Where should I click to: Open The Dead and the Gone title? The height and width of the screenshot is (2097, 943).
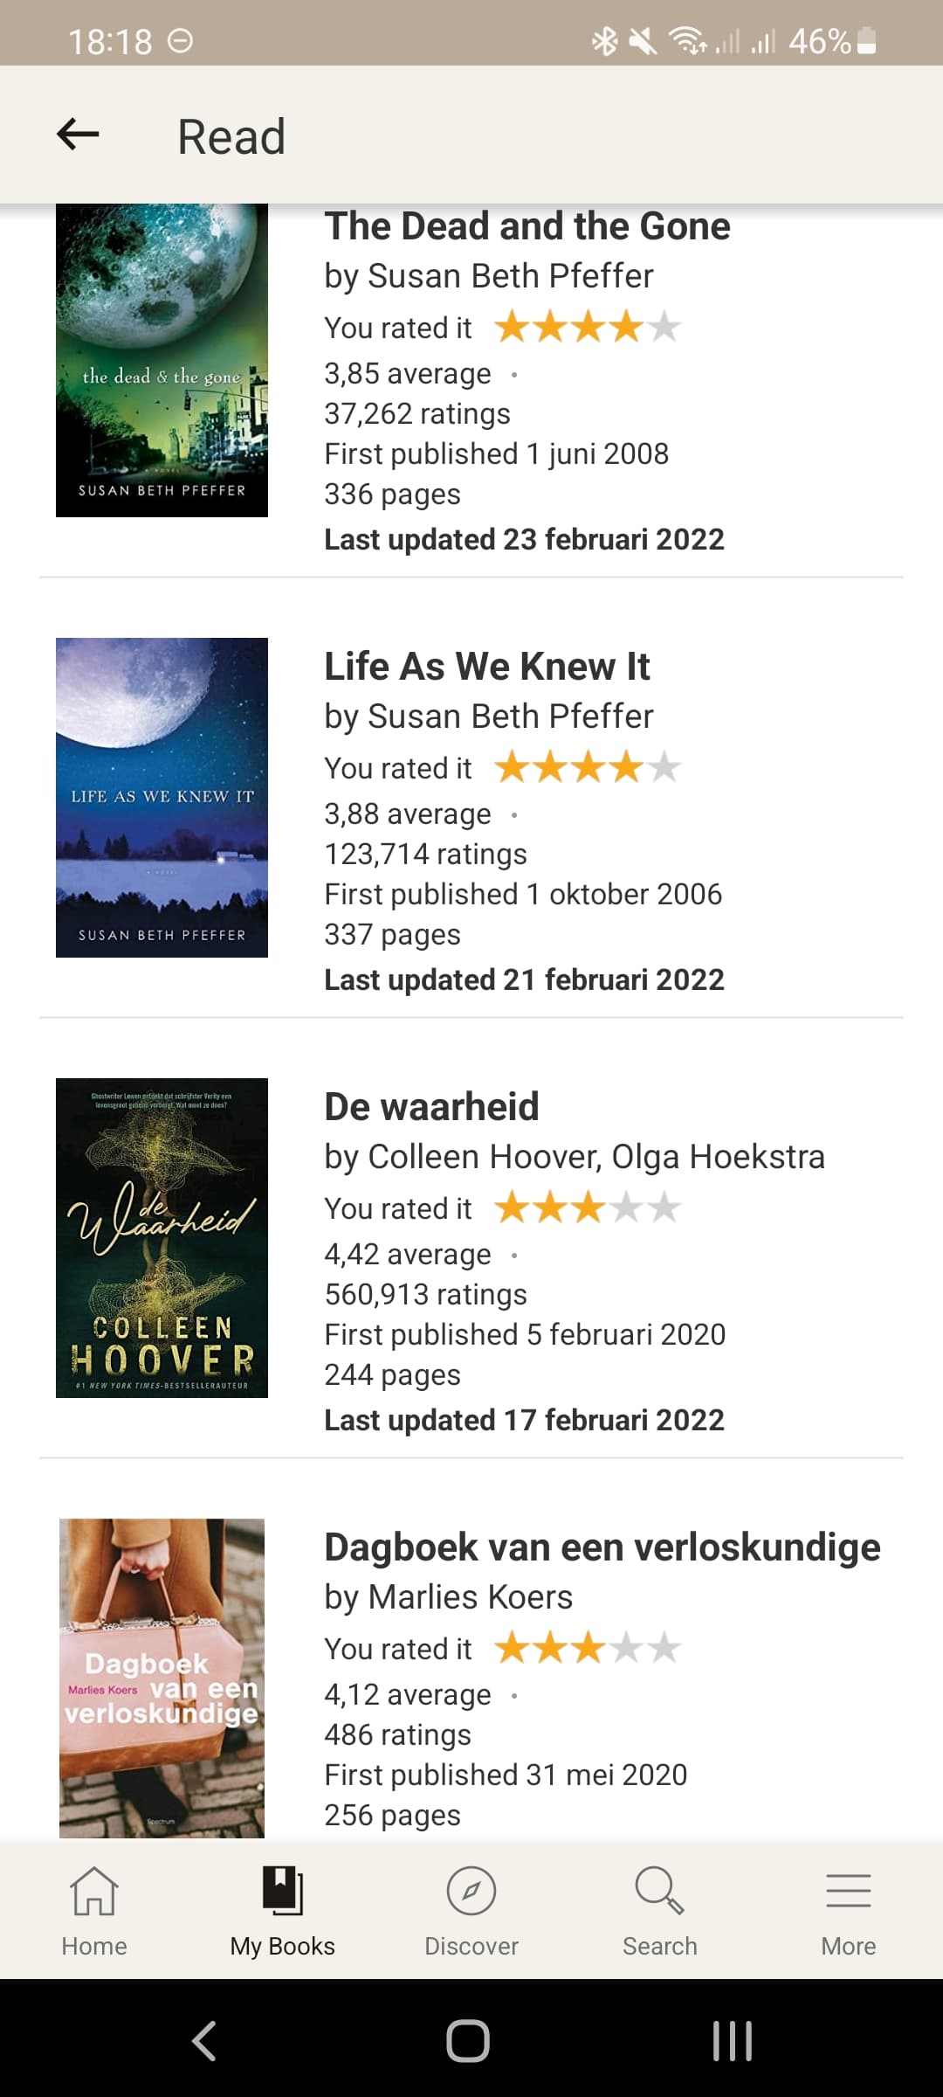pyautogui.click(x=527, y=226)
